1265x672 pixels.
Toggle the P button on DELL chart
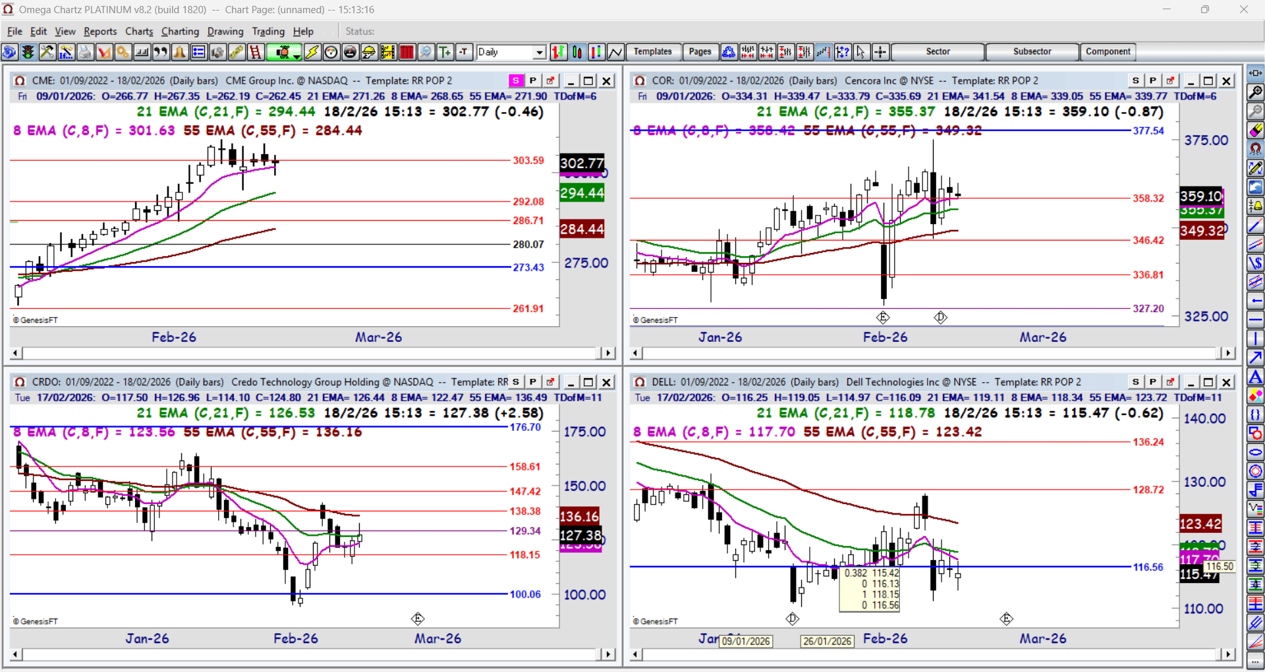[1153, 382]
